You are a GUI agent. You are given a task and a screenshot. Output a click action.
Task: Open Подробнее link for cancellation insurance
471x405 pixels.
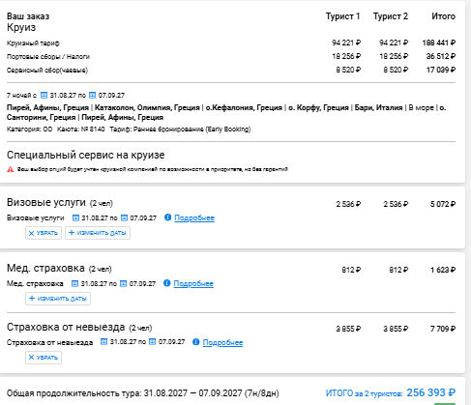pyautogui.click(x=222, y=342)
